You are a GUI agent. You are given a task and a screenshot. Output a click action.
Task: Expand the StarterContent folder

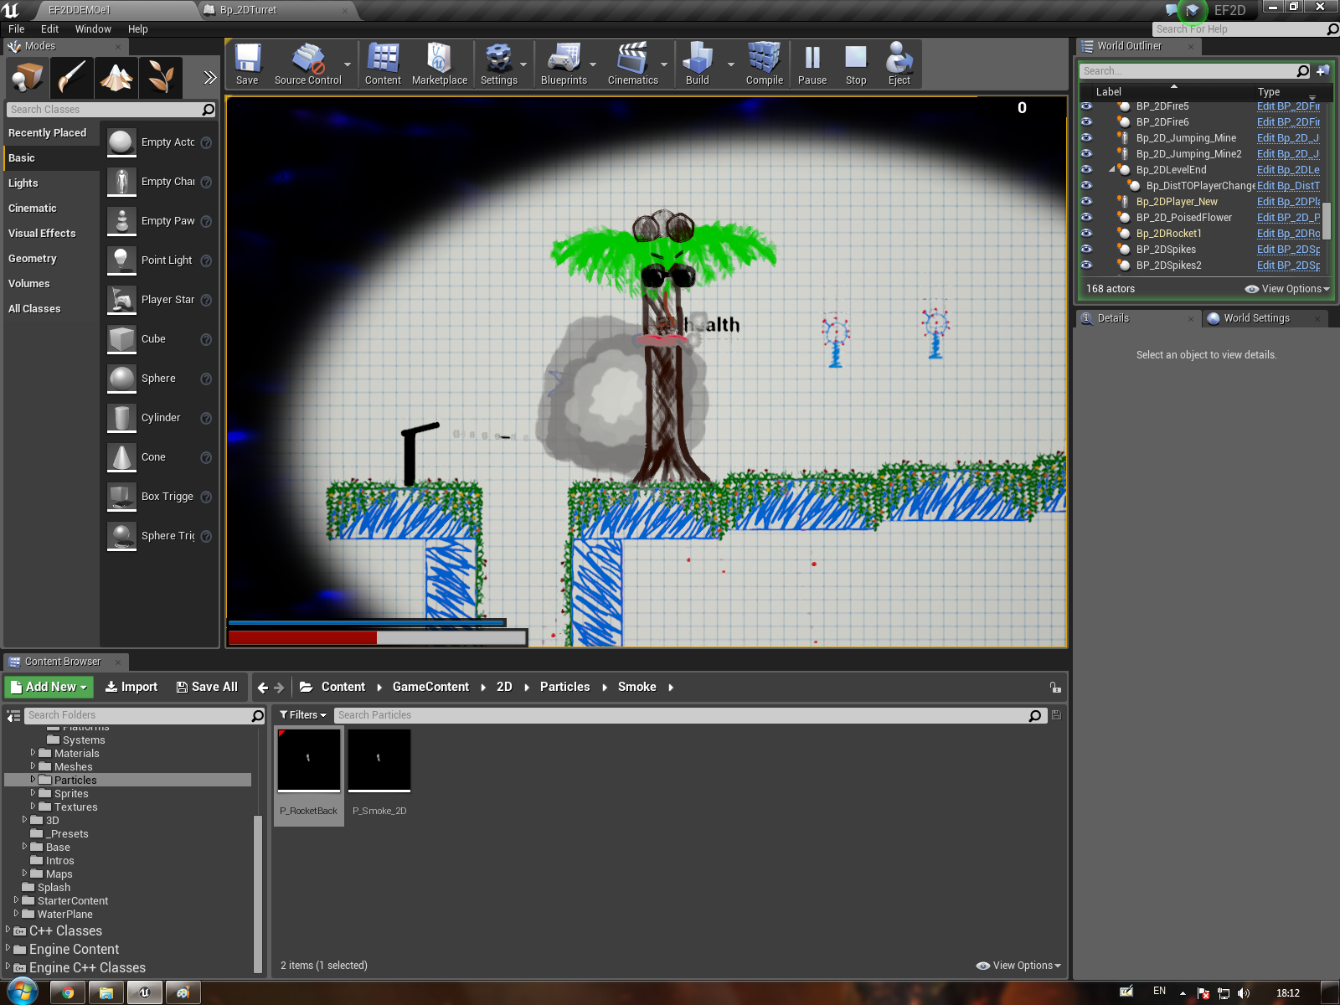pyautogui.click(x=16, y=900)
